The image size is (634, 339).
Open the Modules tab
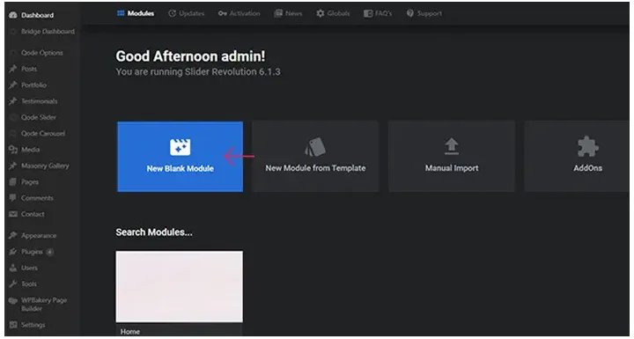coord(136,13)
